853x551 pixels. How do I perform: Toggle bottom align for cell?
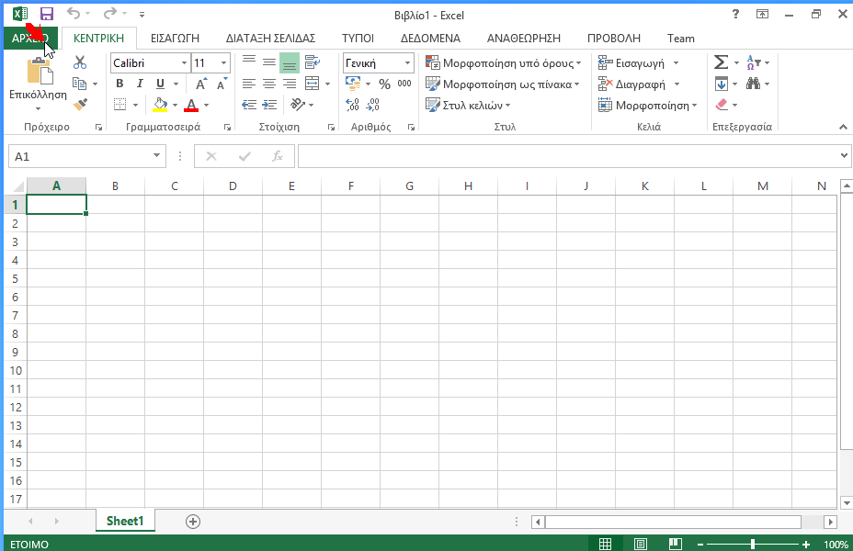[x=290, y=63]
